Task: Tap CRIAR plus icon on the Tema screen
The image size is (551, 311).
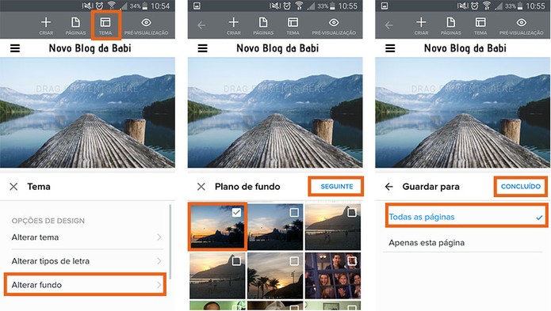Action: click(46, 26)
